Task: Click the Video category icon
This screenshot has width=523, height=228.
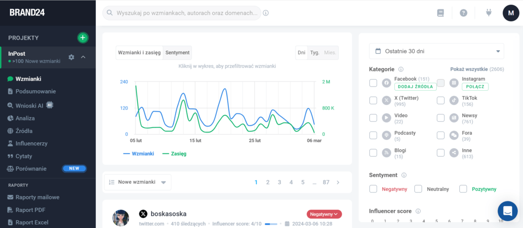Action: click(x=386, y=117)
